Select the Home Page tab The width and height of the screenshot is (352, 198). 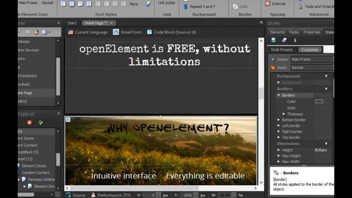[x=95, y=23]
